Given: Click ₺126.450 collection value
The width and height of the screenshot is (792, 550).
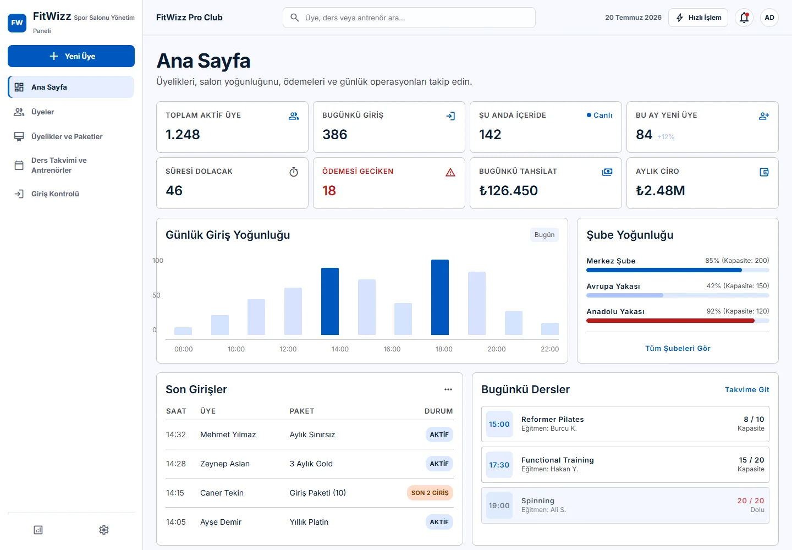Looking at the screenshot, I should coord(508,191).
